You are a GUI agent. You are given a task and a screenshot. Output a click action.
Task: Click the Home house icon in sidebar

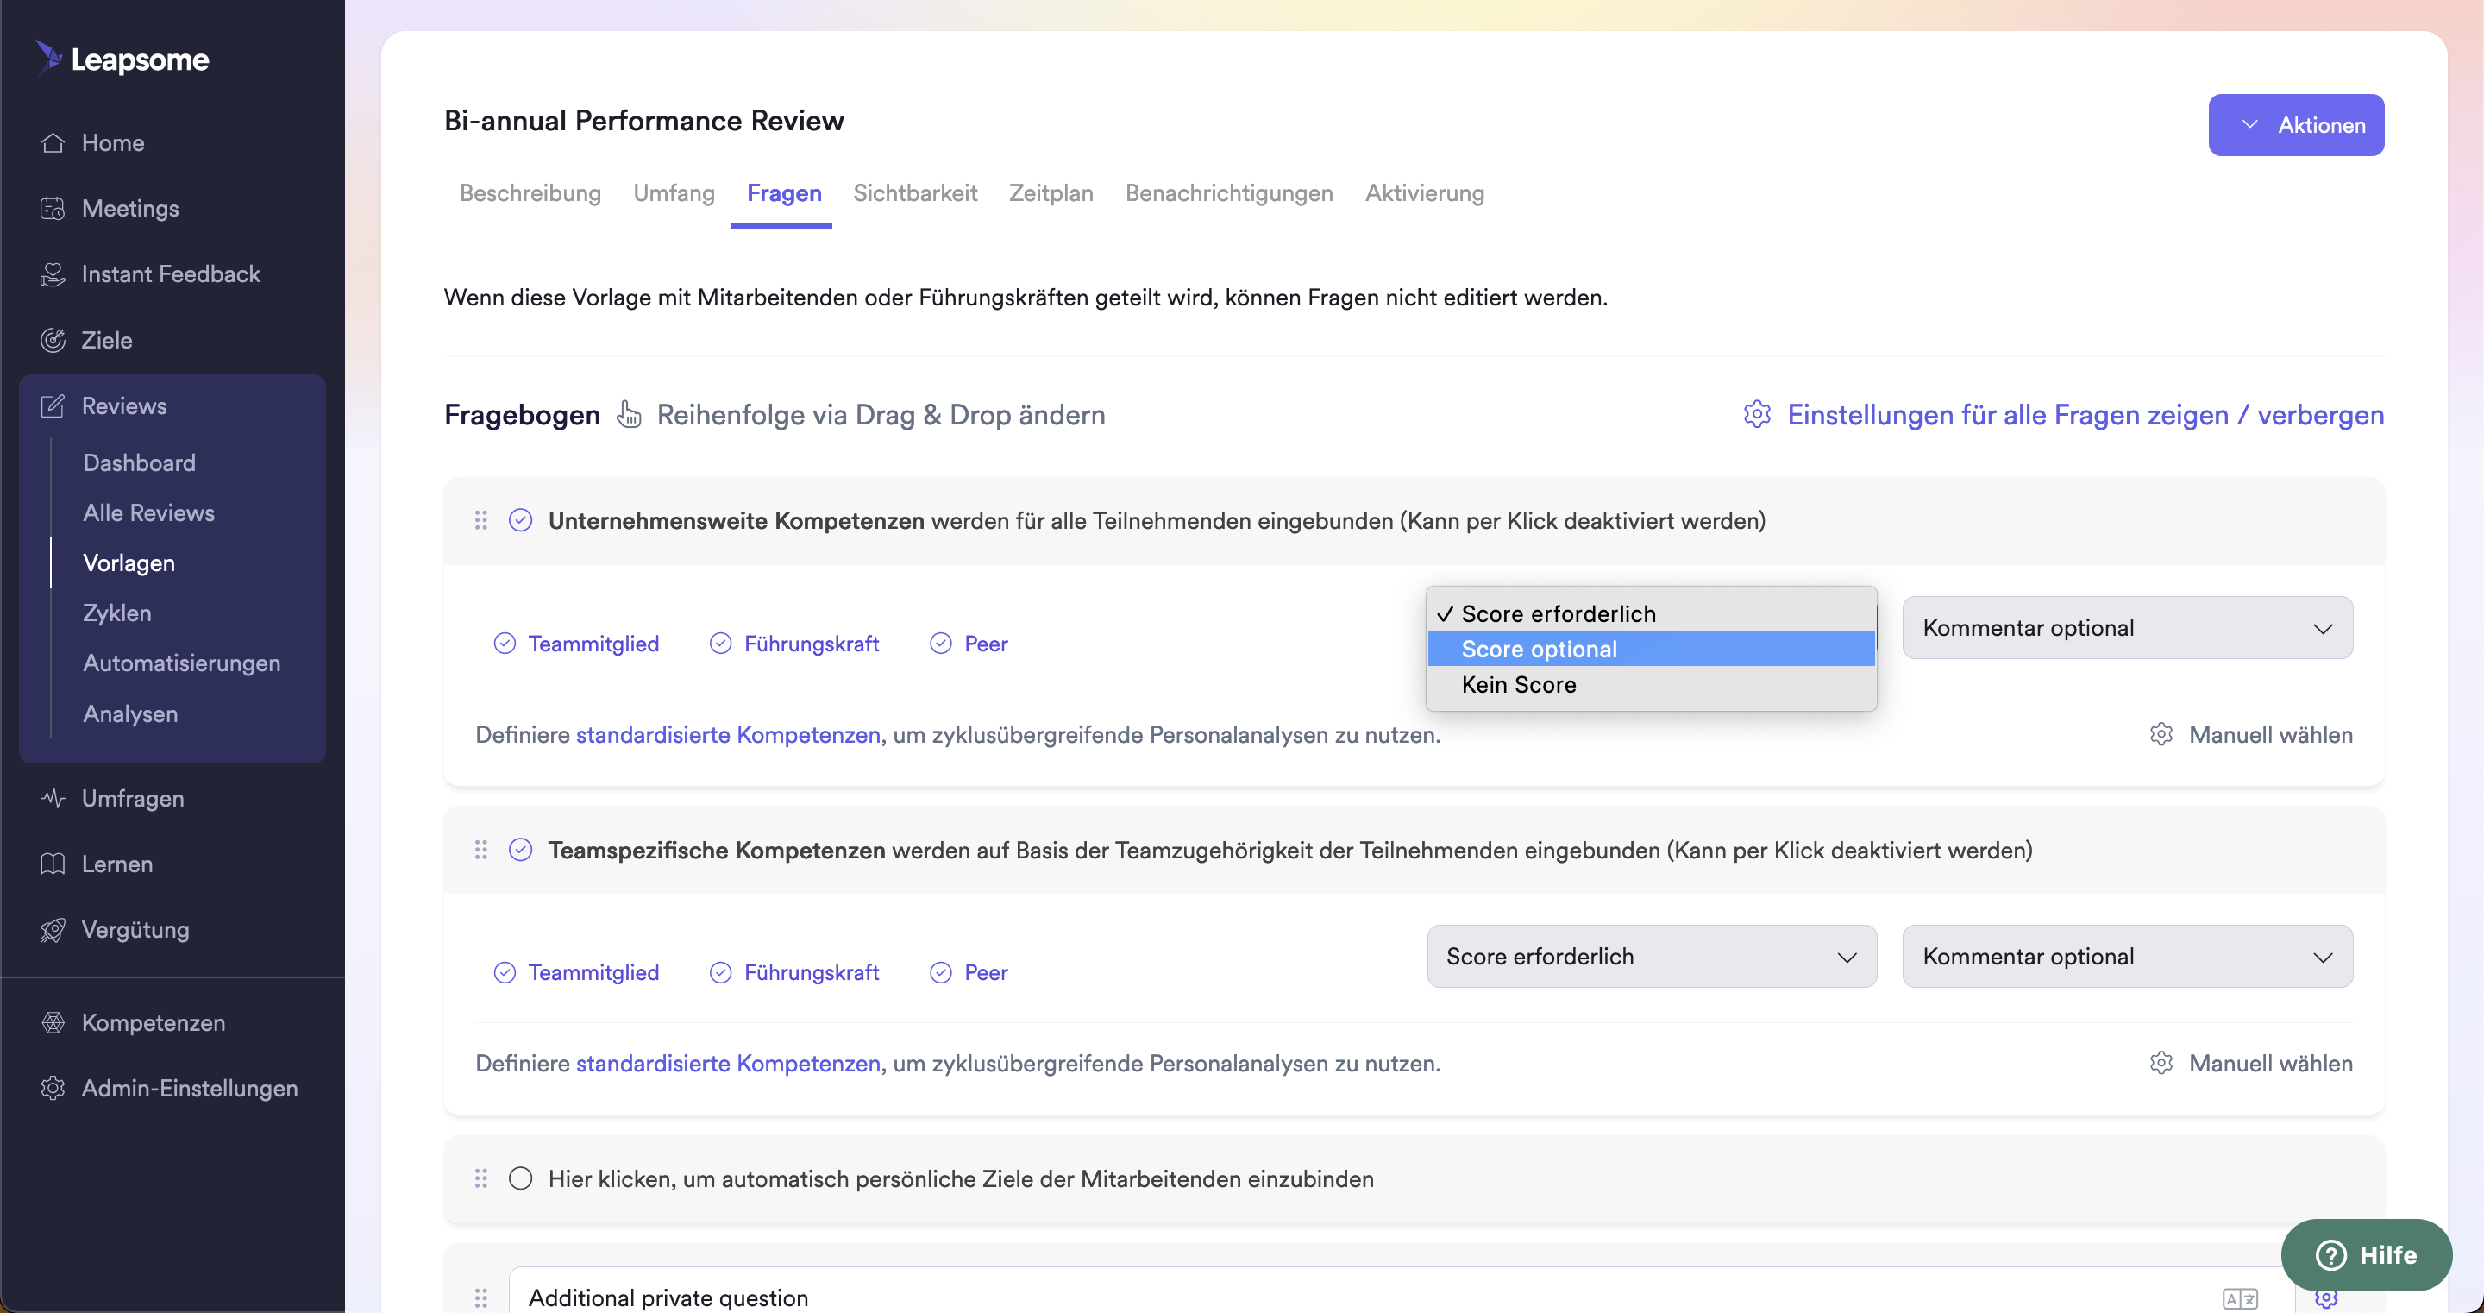point(53,143)
